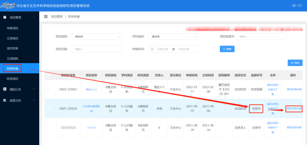Viewport: 307px width, 145px height.
Task: Click the 导出 export button
Action: click(295, 63)
